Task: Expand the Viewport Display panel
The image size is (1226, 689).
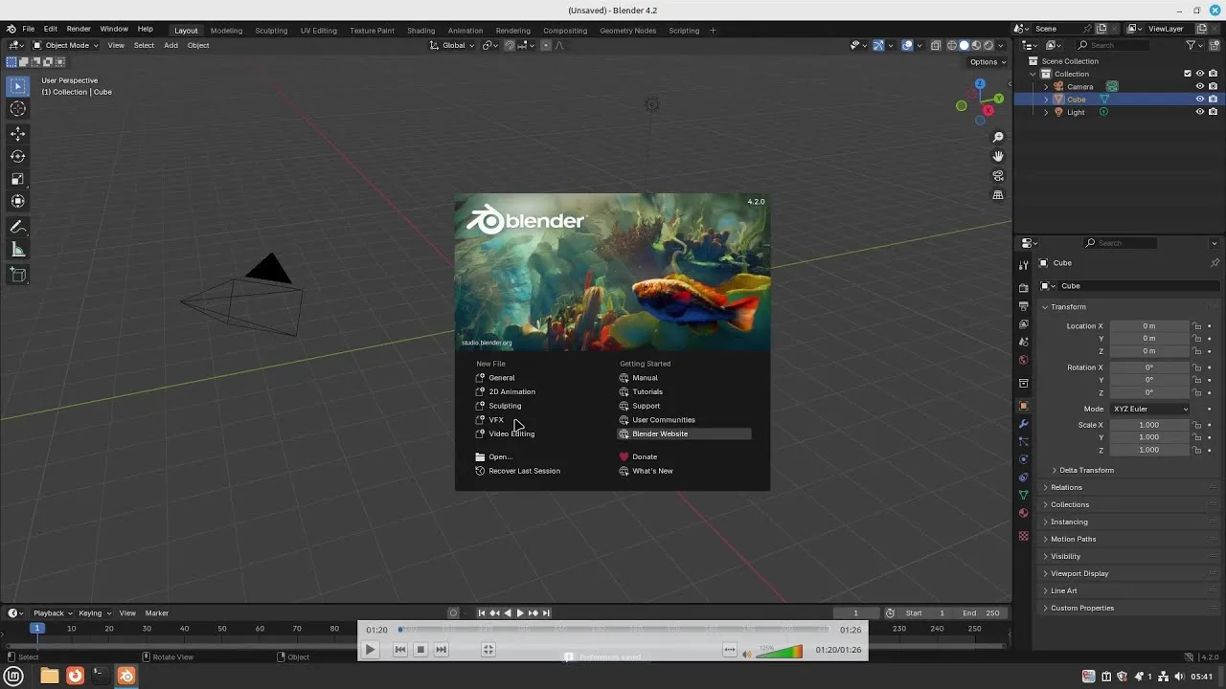Action: (1079, 573)
